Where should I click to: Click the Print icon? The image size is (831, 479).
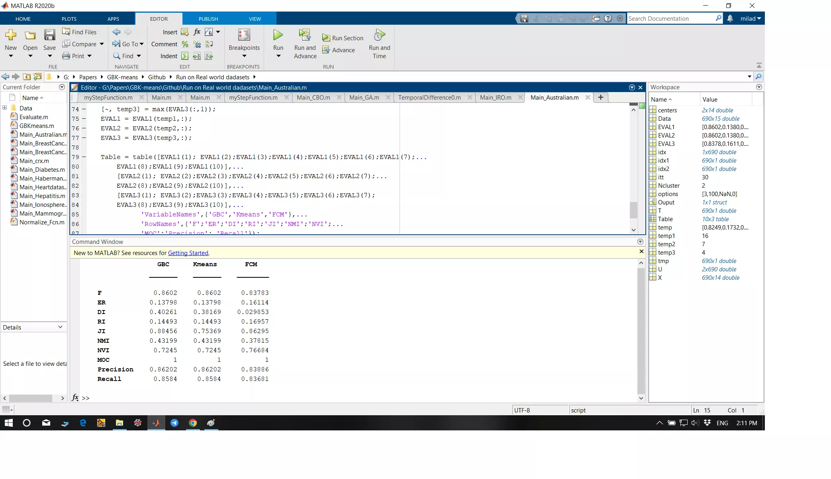click(66, 56)
